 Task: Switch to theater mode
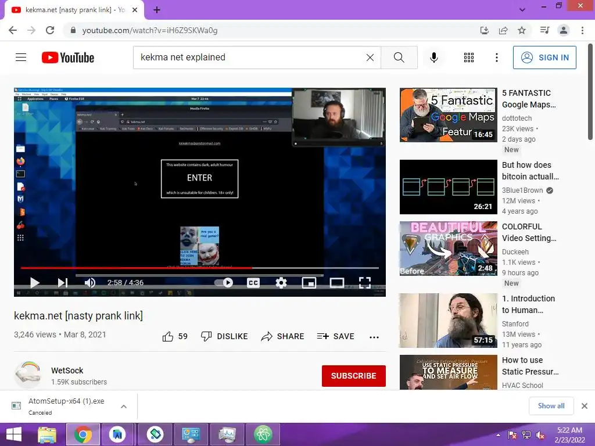(x=337, y=283)
